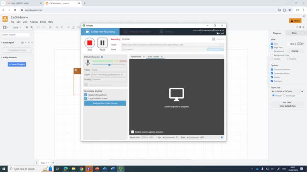Switch to the Style tab

[294, 33]
